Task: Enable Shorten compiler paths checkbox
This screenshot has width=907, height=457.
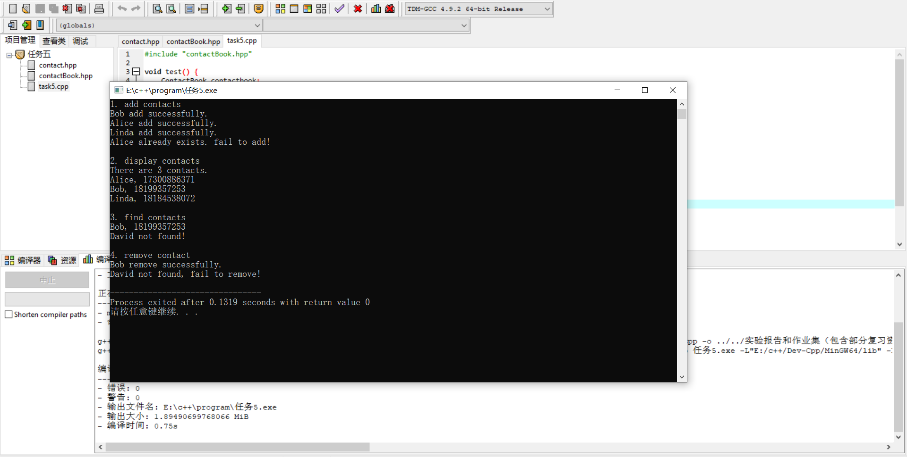Action: click(9, 315)
